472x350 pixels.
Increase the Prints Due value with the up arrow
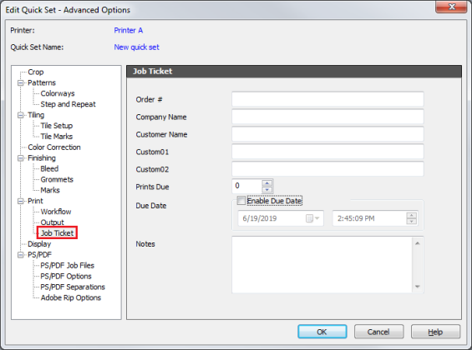(267, 182)
